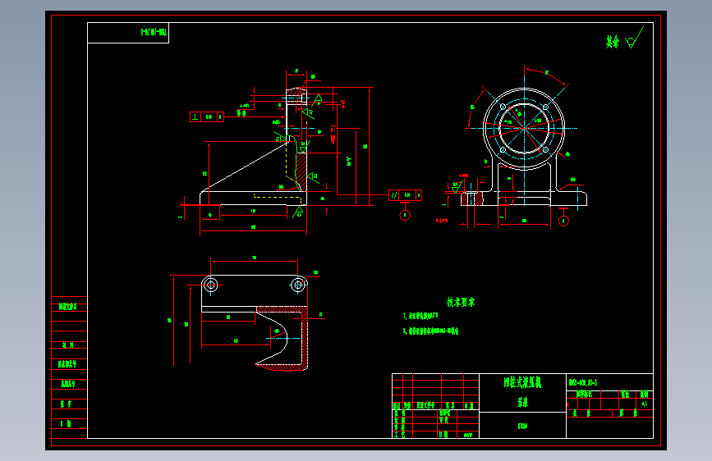This screenshot has height=461, width=712.
Task: Select the hatched bolt hole section on the right view base
Action: point(472,199)
